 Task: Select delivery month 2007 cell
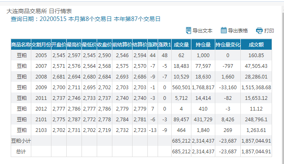pyautogui.click(x=41, y=66)
